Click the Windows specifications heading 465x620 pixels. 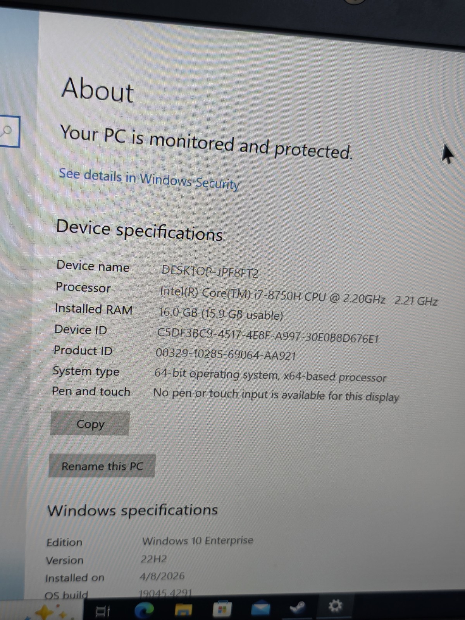(x=133, y=510)
